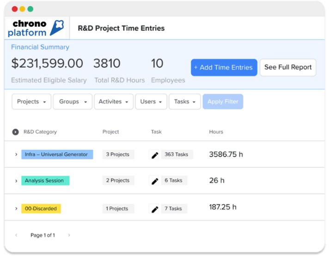Open the Activites filter dropdown
The image size is (329, 256).
coord(114,102)
